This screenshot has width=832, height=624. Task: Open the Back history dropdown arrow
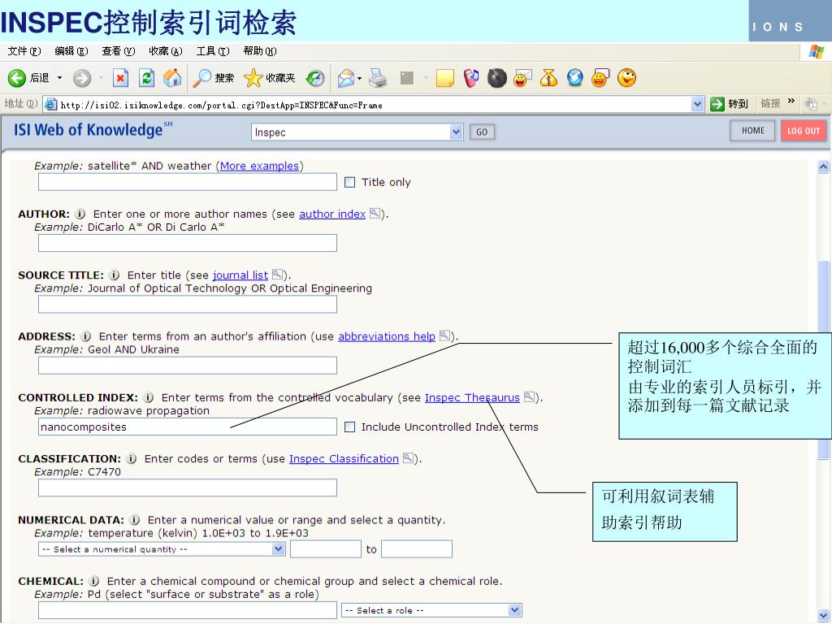click(x=59, y=78)
